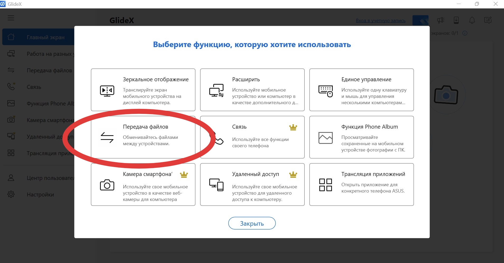Click the crown icon on Удаленный доступ card

pyautogui.click(x=293, y=175)
